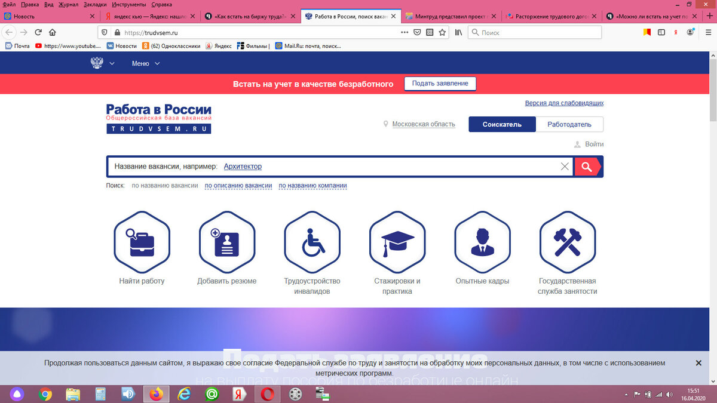
Task: Open the Firefox library icon
Action: [x=458, y=32]
